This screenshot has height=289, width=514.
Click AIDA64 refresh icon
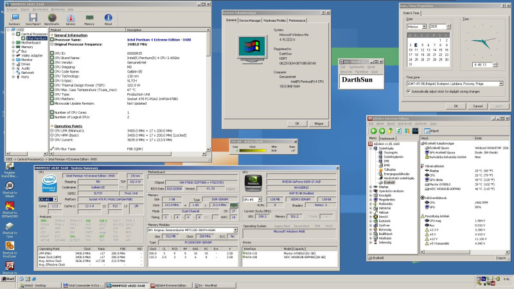click(x=398, y=131)
